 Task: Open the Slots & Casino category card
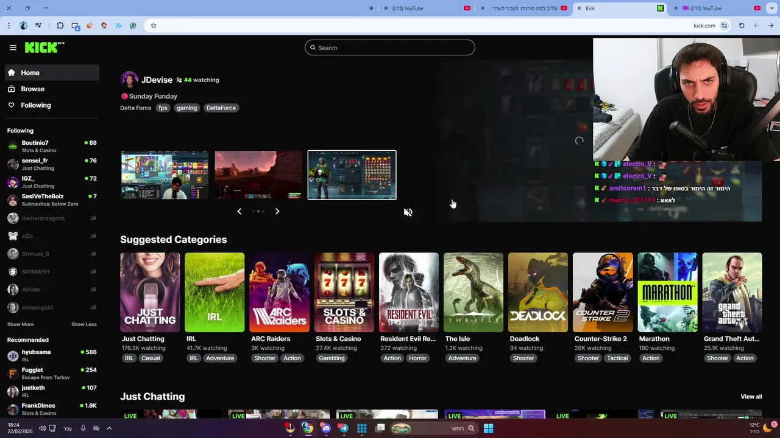344,293
